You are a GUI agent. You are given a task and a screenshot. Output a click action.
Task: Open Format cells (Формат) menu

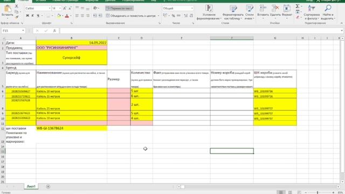[x=287, y=12]
